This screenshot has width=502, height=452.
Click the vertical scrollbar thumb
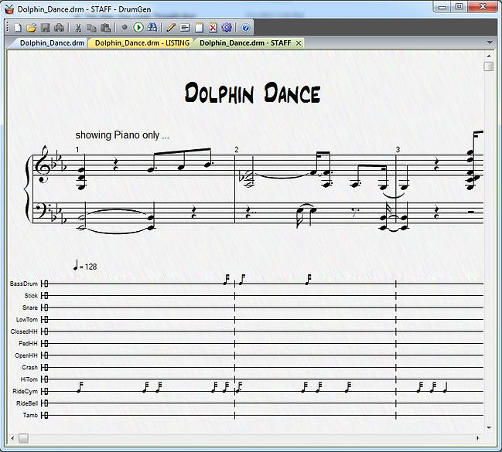pos(489,66)
